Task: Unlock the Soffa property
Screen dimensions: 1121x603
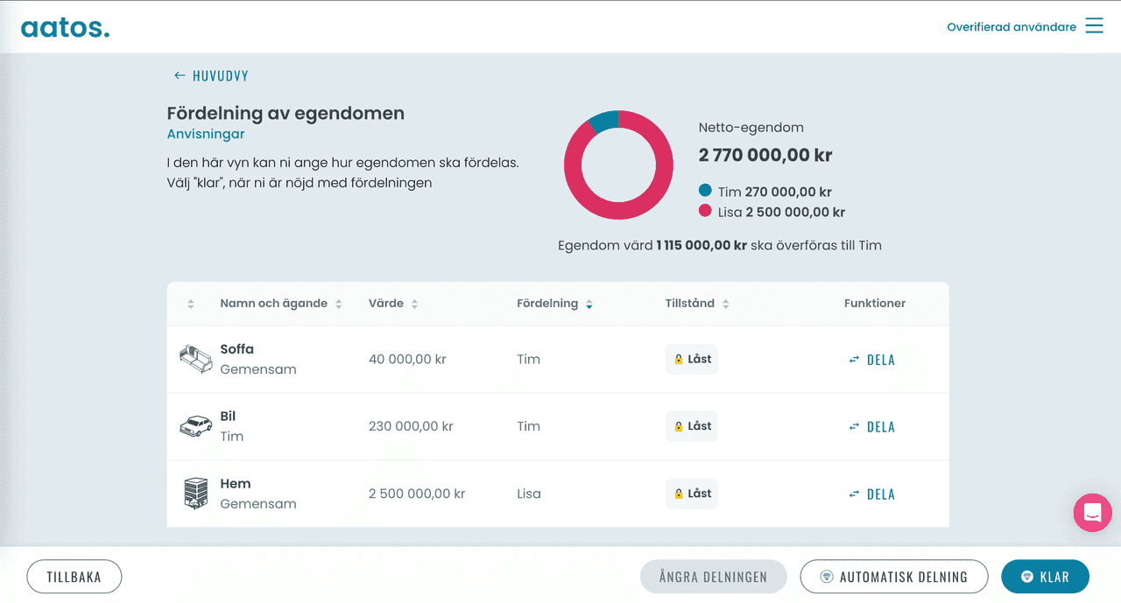Action: point(691,359)
